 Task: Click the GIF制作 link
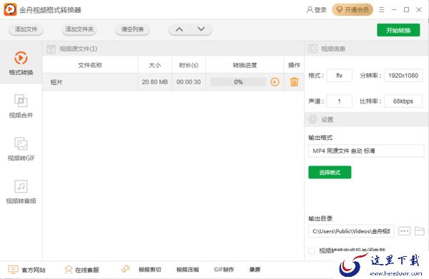(x=224, y=270)
